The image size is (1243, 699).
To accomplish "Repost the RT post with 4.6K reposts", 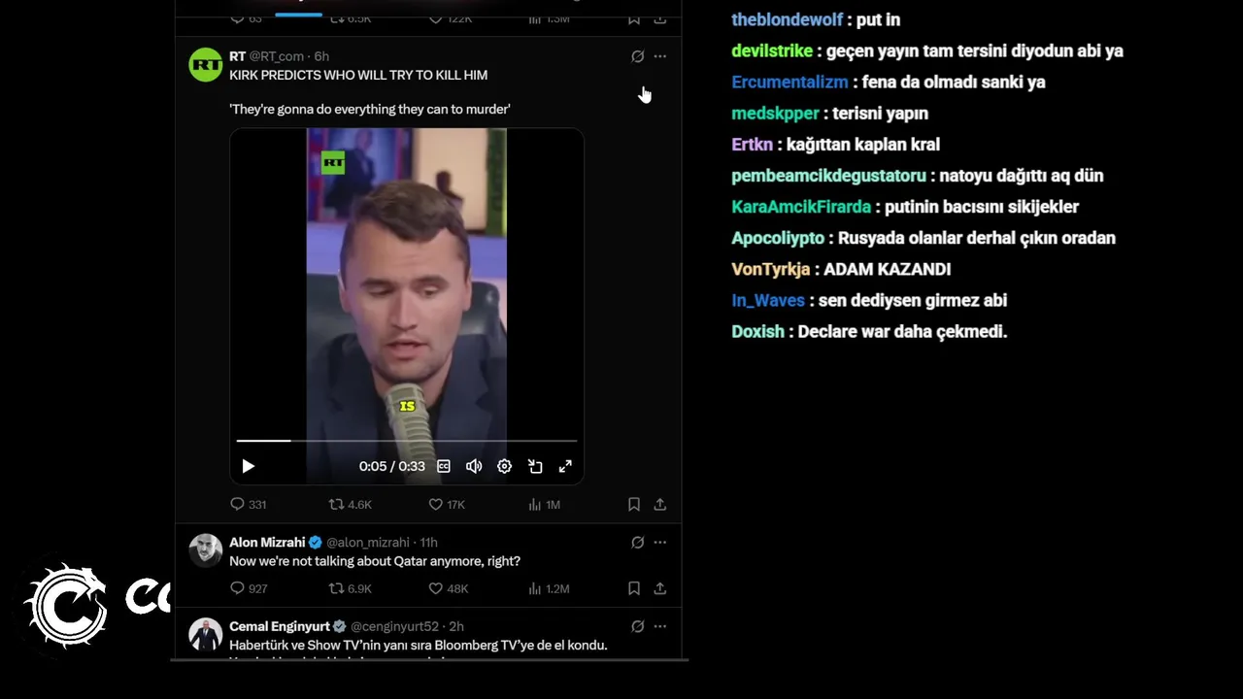I will point(350,504).
